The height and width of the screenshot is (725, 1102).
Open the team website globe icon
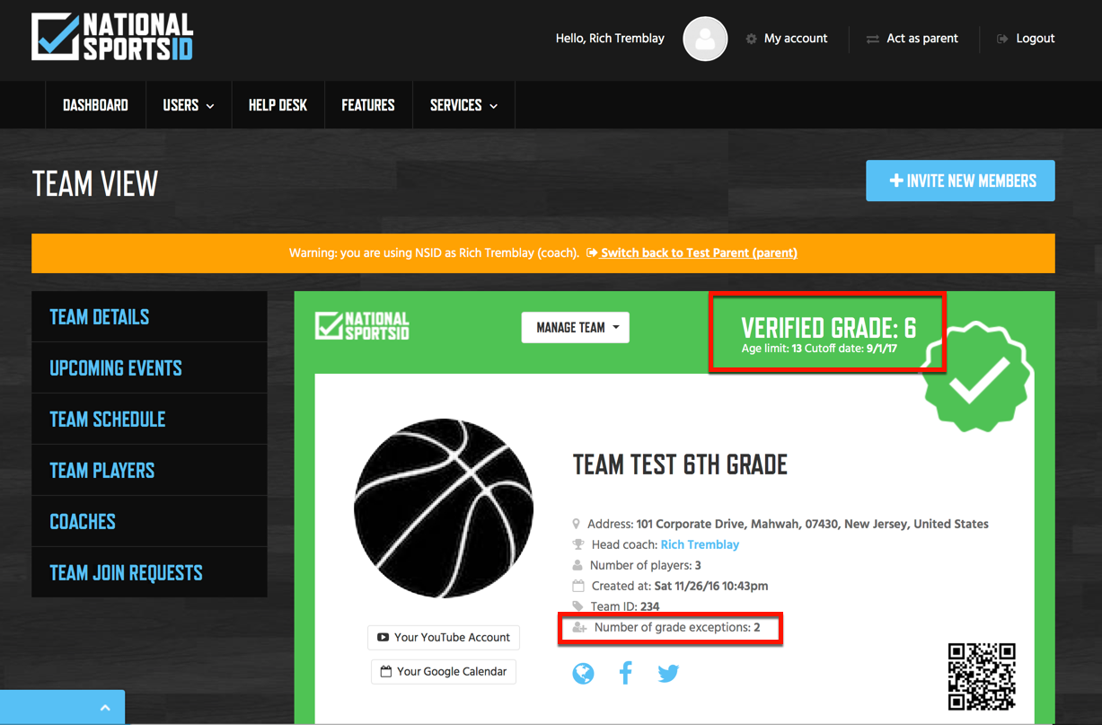(x=583, y=673)
